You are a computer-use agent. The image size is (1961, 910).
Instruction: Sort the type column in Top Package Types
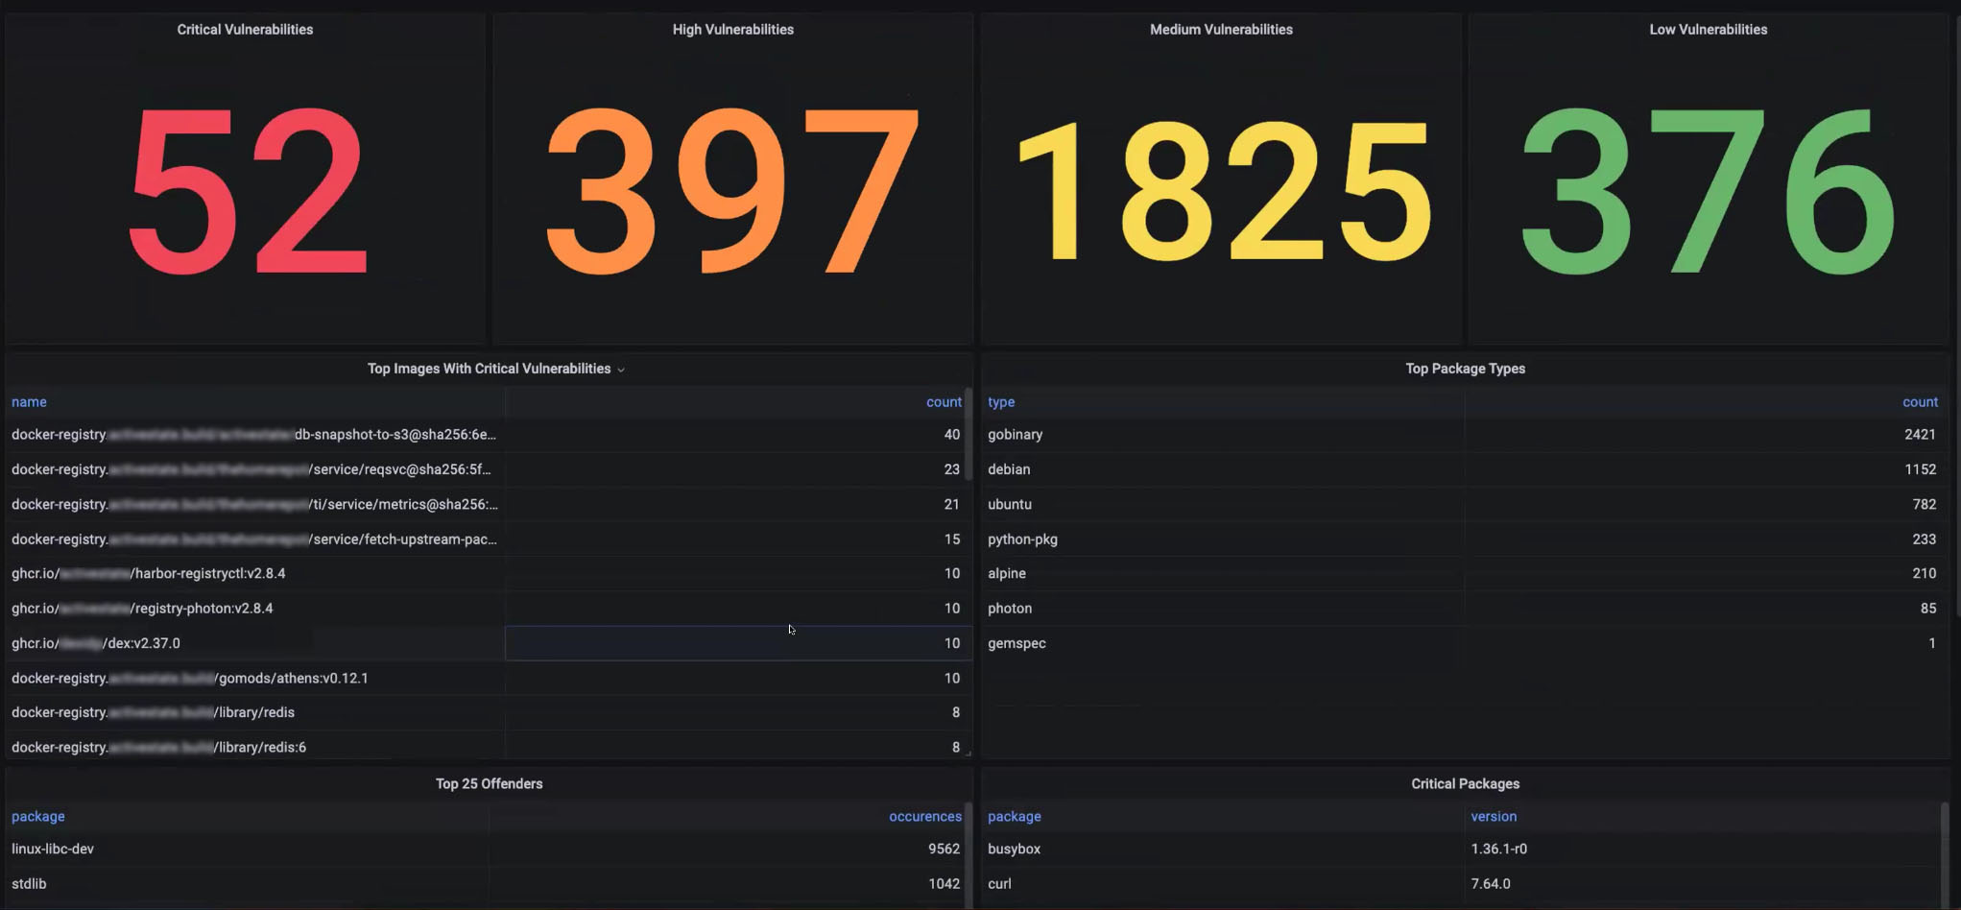coord(1000,401)
